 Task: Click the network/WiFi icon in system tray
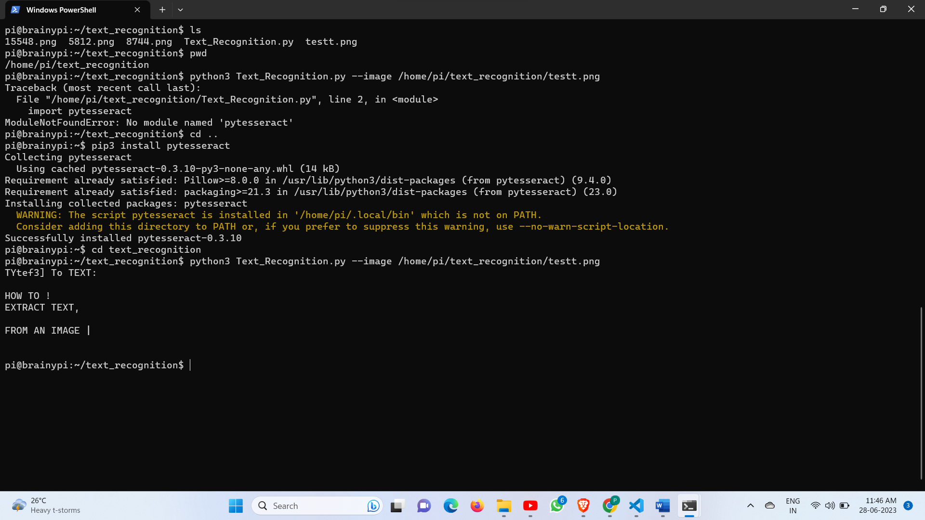(814, 506)
